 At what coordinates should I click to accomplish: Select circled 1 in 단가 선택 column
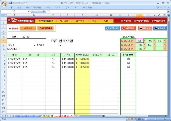click(x=128, y=59)
